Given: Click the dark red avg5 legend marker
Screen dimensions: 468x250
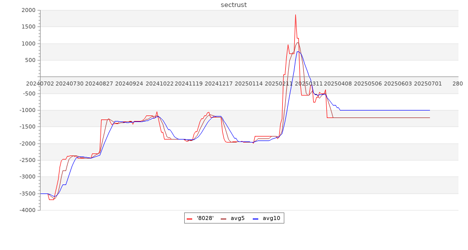Looking at the screenshot, I should click(223, 218).
